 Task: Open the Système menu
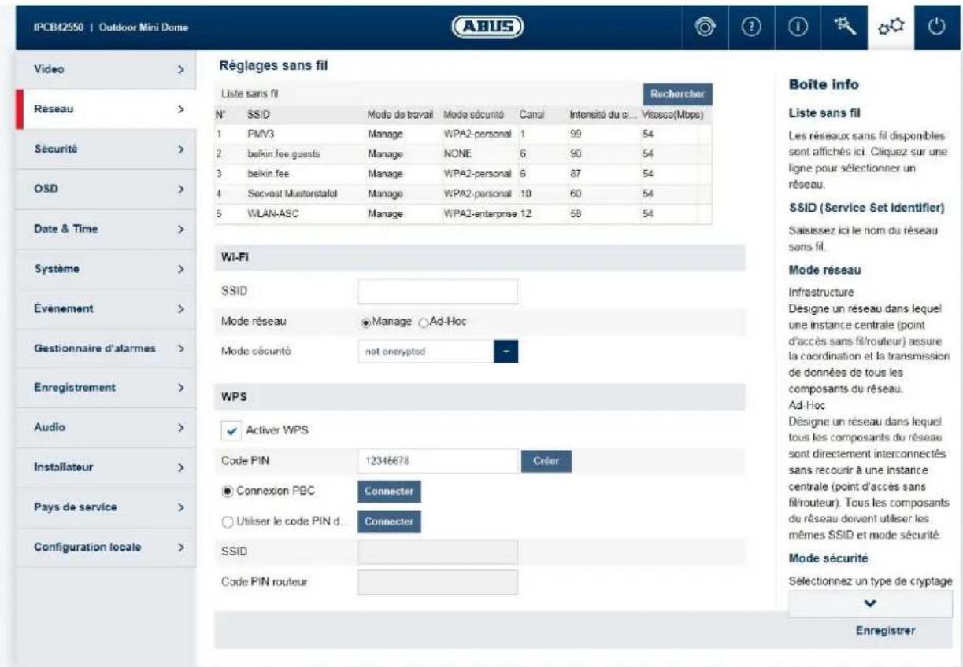point(108,269)
